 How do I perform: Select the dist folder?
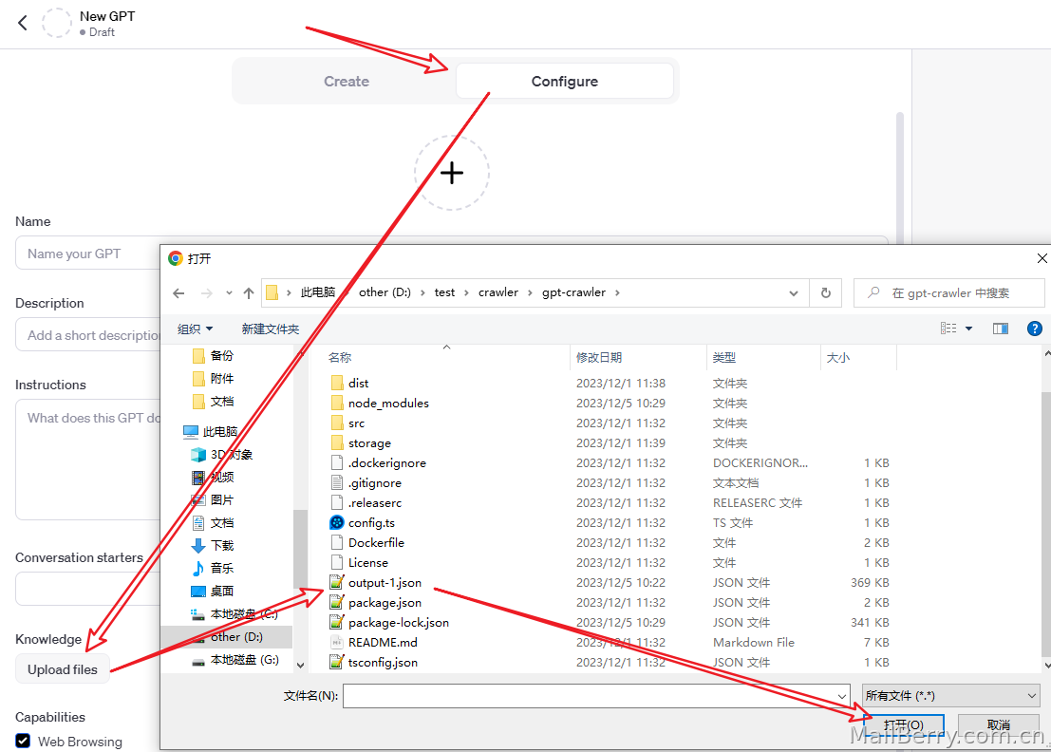click(359, 384)
